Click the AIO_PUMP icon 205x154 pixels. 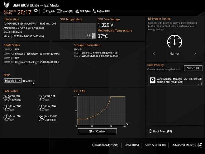(x=42, y=118)
